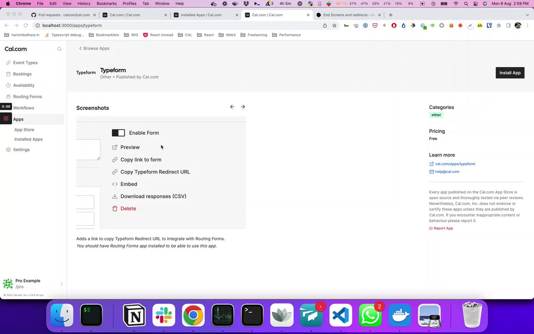This screenshot has width=534, height=334.
Task: Open Workflows in sidebar
Action: 23,108
